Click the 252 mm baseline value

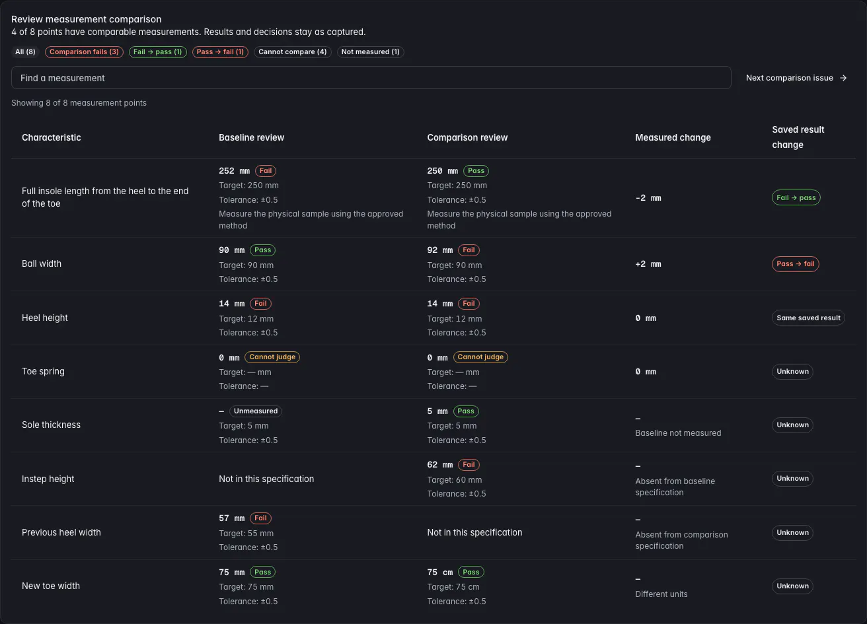coord(234,170)
